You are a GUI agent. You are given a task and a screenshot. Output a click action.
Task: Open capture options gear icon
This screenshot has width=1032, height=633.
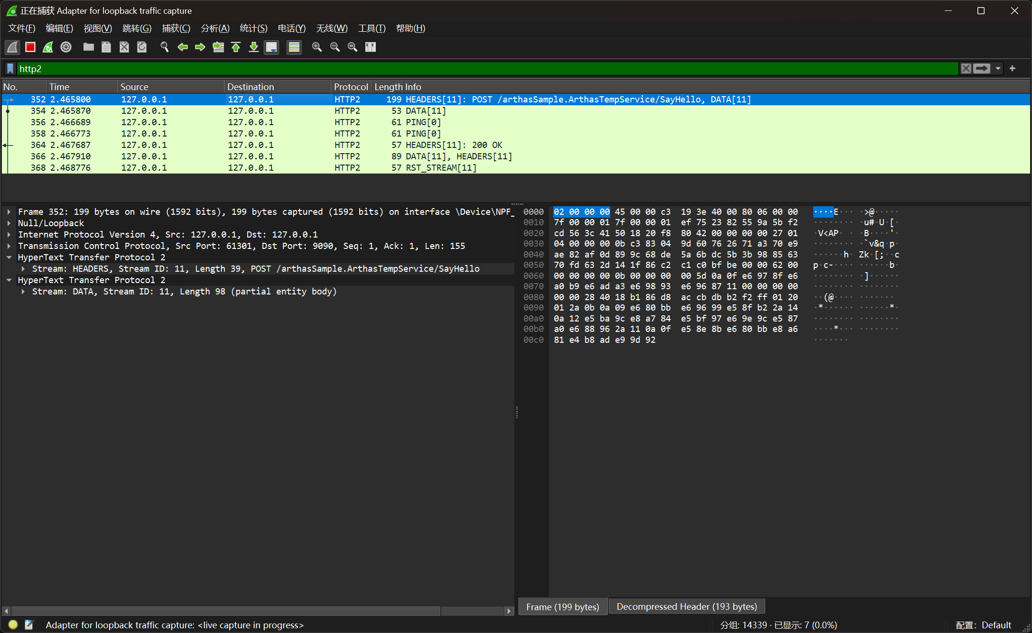pyautogui.click(x=66, y=47)
